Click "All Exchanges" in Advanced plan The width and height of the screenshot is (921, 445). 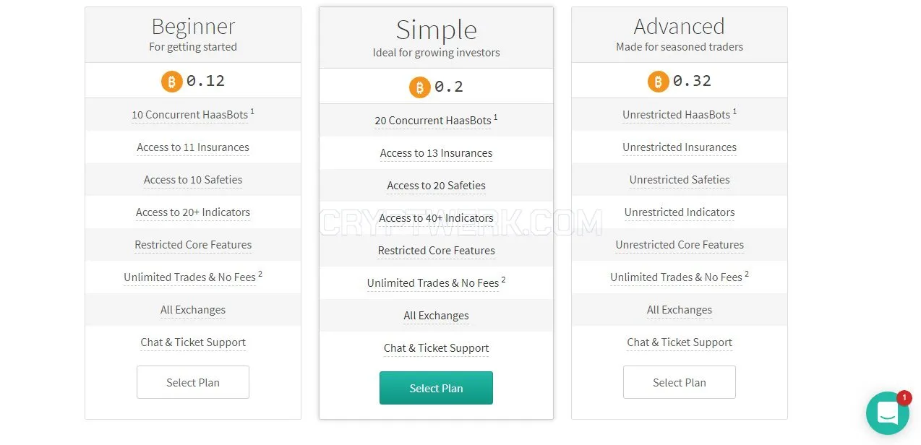pos(680,310)
